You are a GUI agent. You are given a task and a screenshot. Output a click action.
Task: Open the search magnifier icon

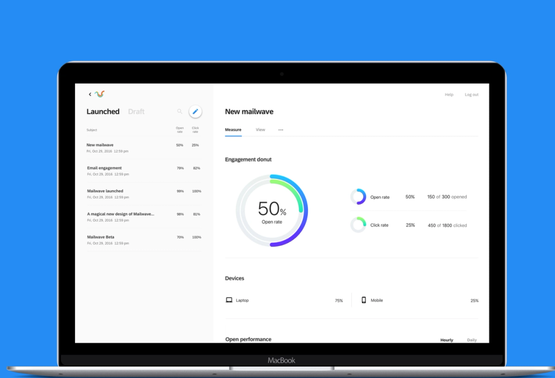pyautogui.click(x=180, y=111)
